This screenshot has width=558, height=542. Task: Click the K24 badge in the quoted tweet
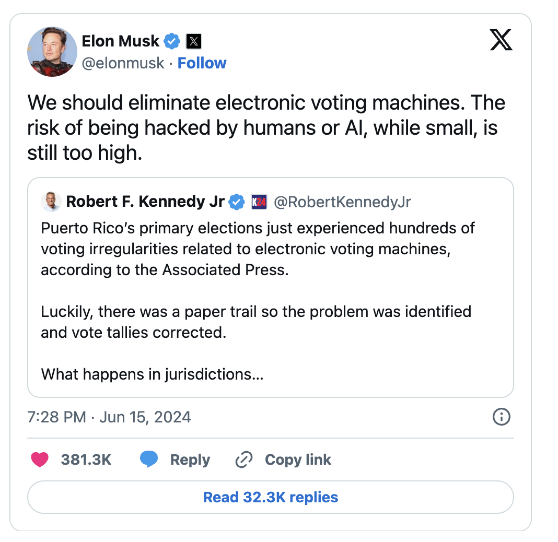point(259,202)
